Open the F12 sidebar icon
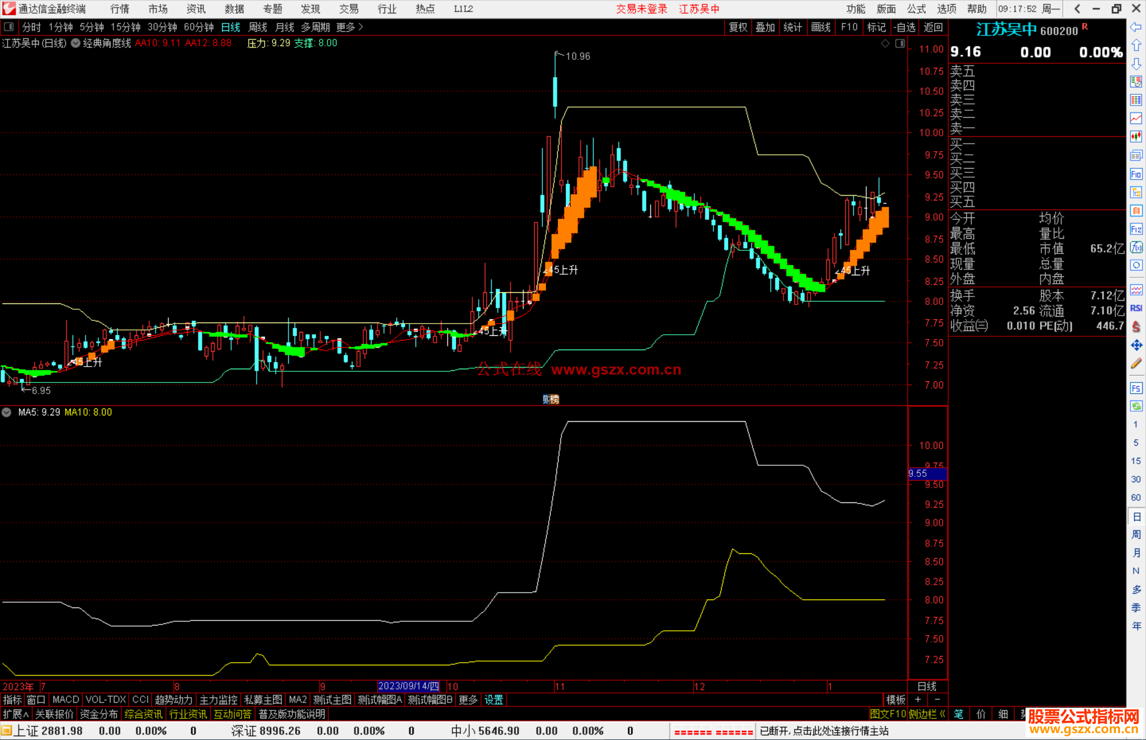 pos(1136,229)
